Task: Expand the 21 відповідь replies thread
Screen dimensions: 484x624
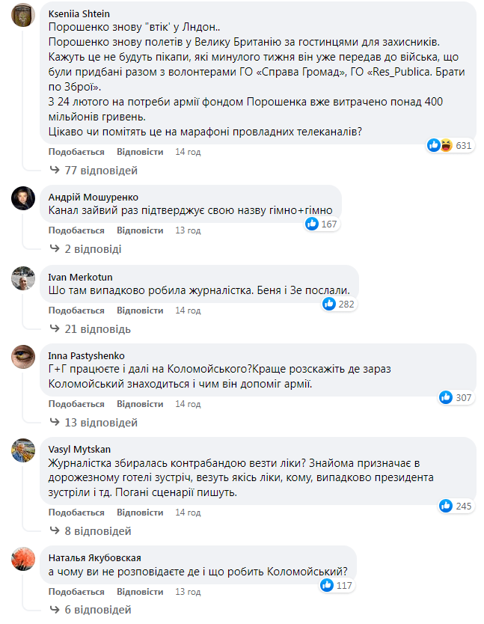Action: click(91, 329)
